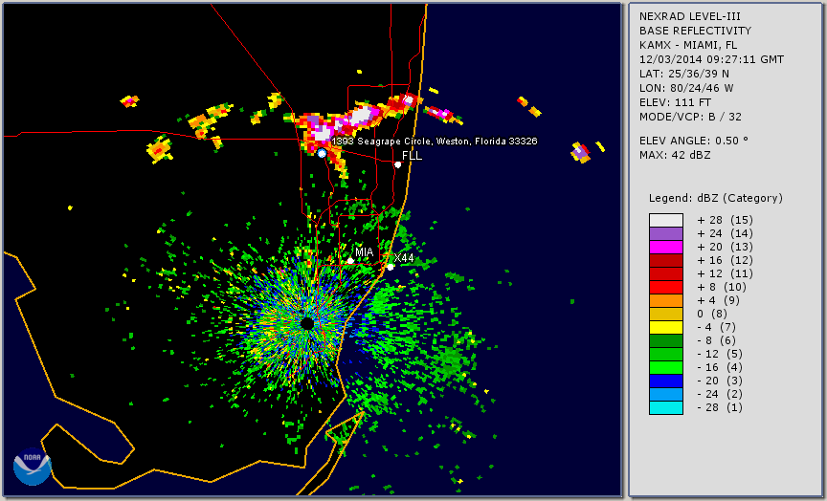This screenshot has width=827, height=501.
Task: Click the NEXRAD LEVEL-III heading text
Action: [x=690, y=17]
